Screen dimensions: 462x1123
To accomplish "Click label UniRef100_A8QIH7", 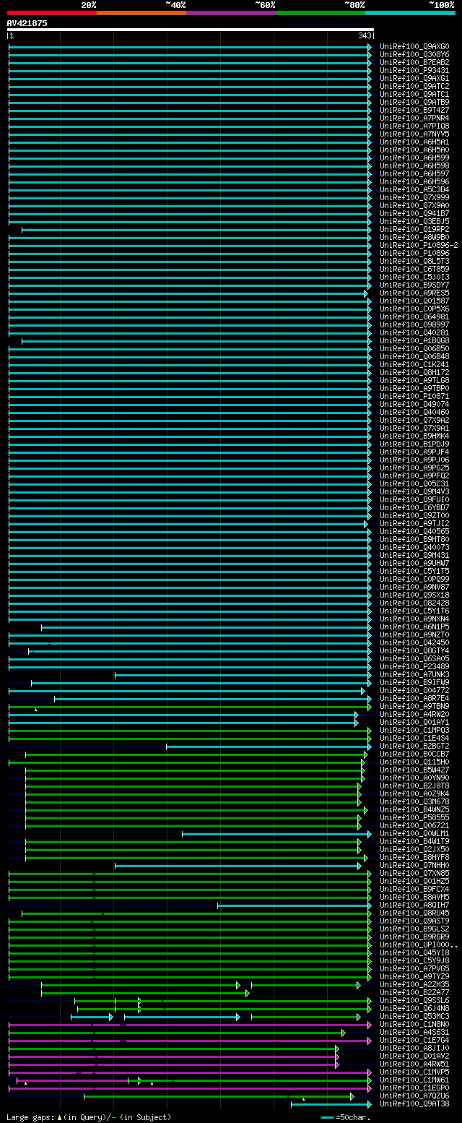I will [x=414, y=905].
